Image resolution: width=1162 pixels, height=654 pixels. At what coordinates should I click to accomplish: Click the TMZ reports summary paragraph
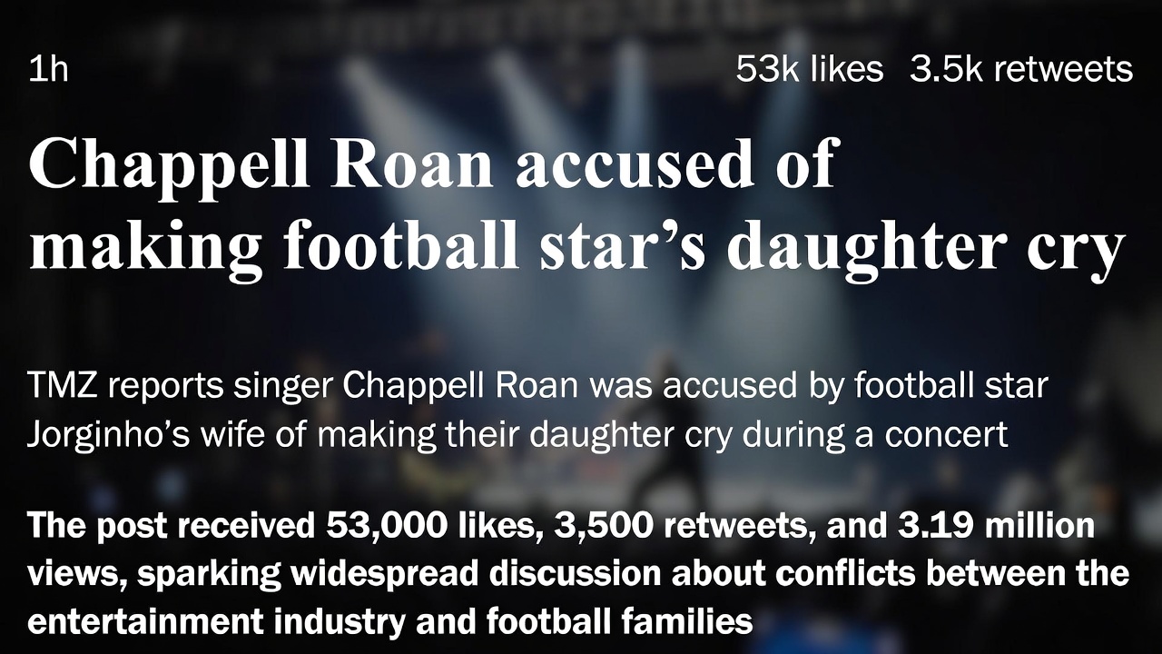[537, 411]
